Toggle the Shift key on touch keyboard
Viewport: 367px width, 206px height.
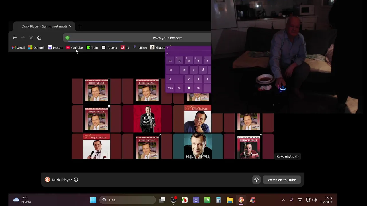175,79
